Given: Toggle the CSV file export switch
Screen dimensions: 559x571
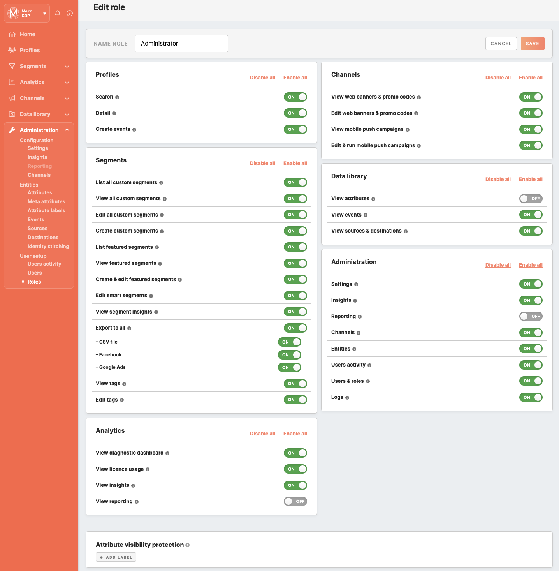Looking at the screenshot, I should [290, 342].
